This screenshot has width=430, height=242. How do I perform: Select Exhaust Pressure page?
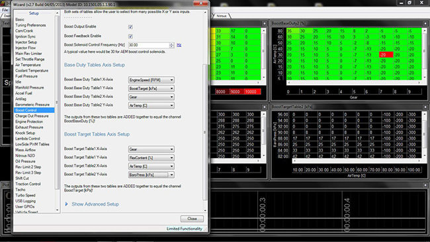point(29,127)
